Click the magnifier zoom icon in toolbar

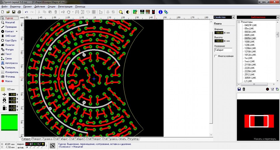pos(121,12)
